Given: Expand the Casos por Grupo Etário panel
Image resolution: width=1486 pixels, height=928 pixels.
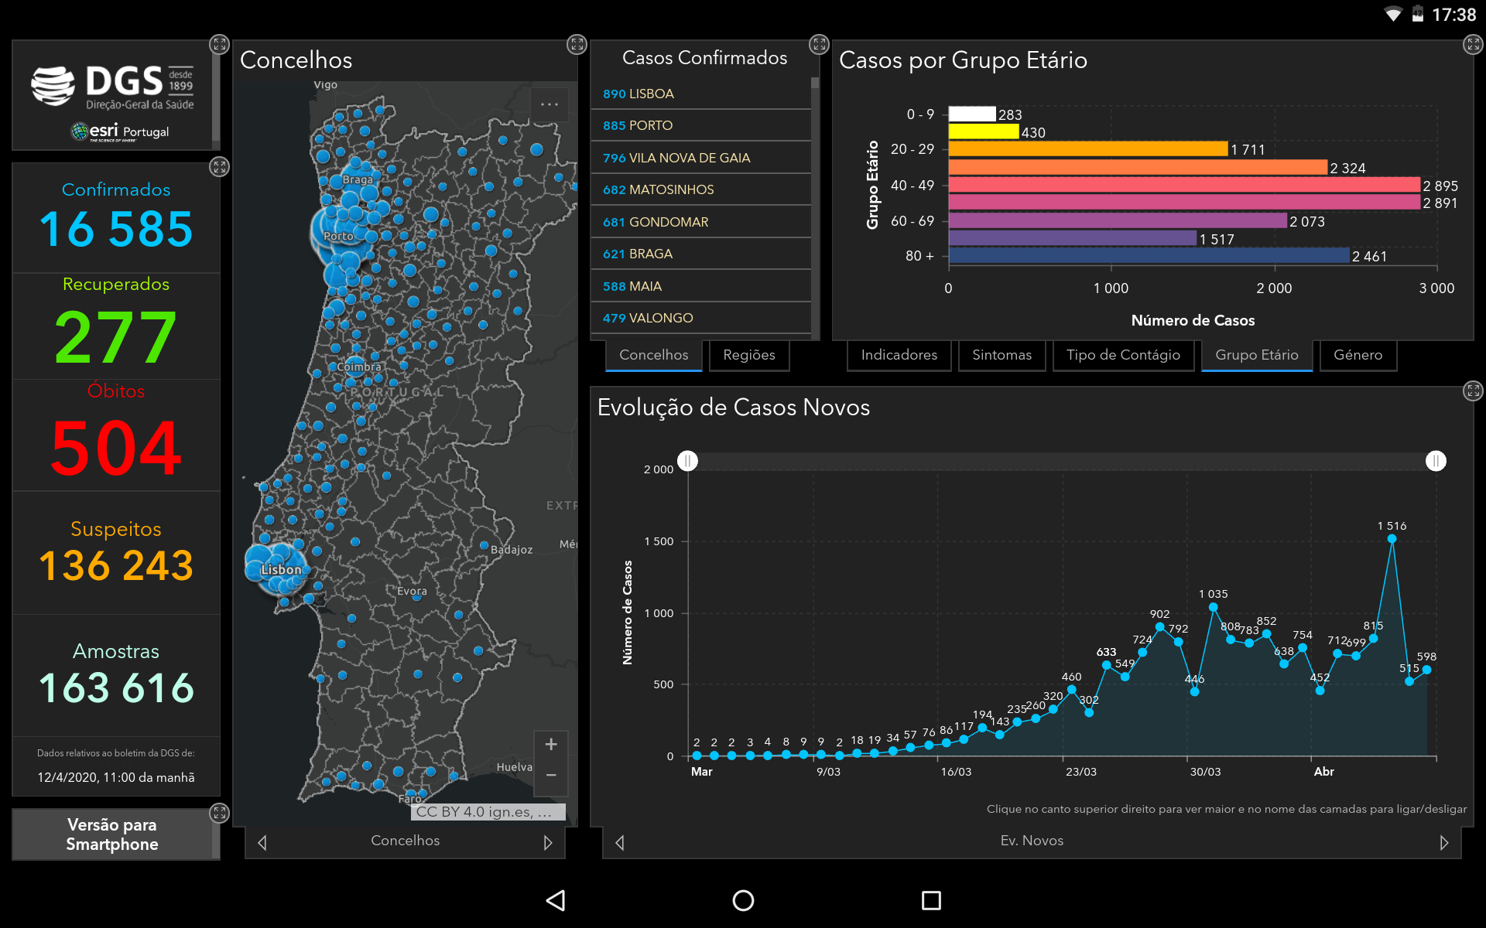Looking at the screenshot, I should tap(1472, 44).
